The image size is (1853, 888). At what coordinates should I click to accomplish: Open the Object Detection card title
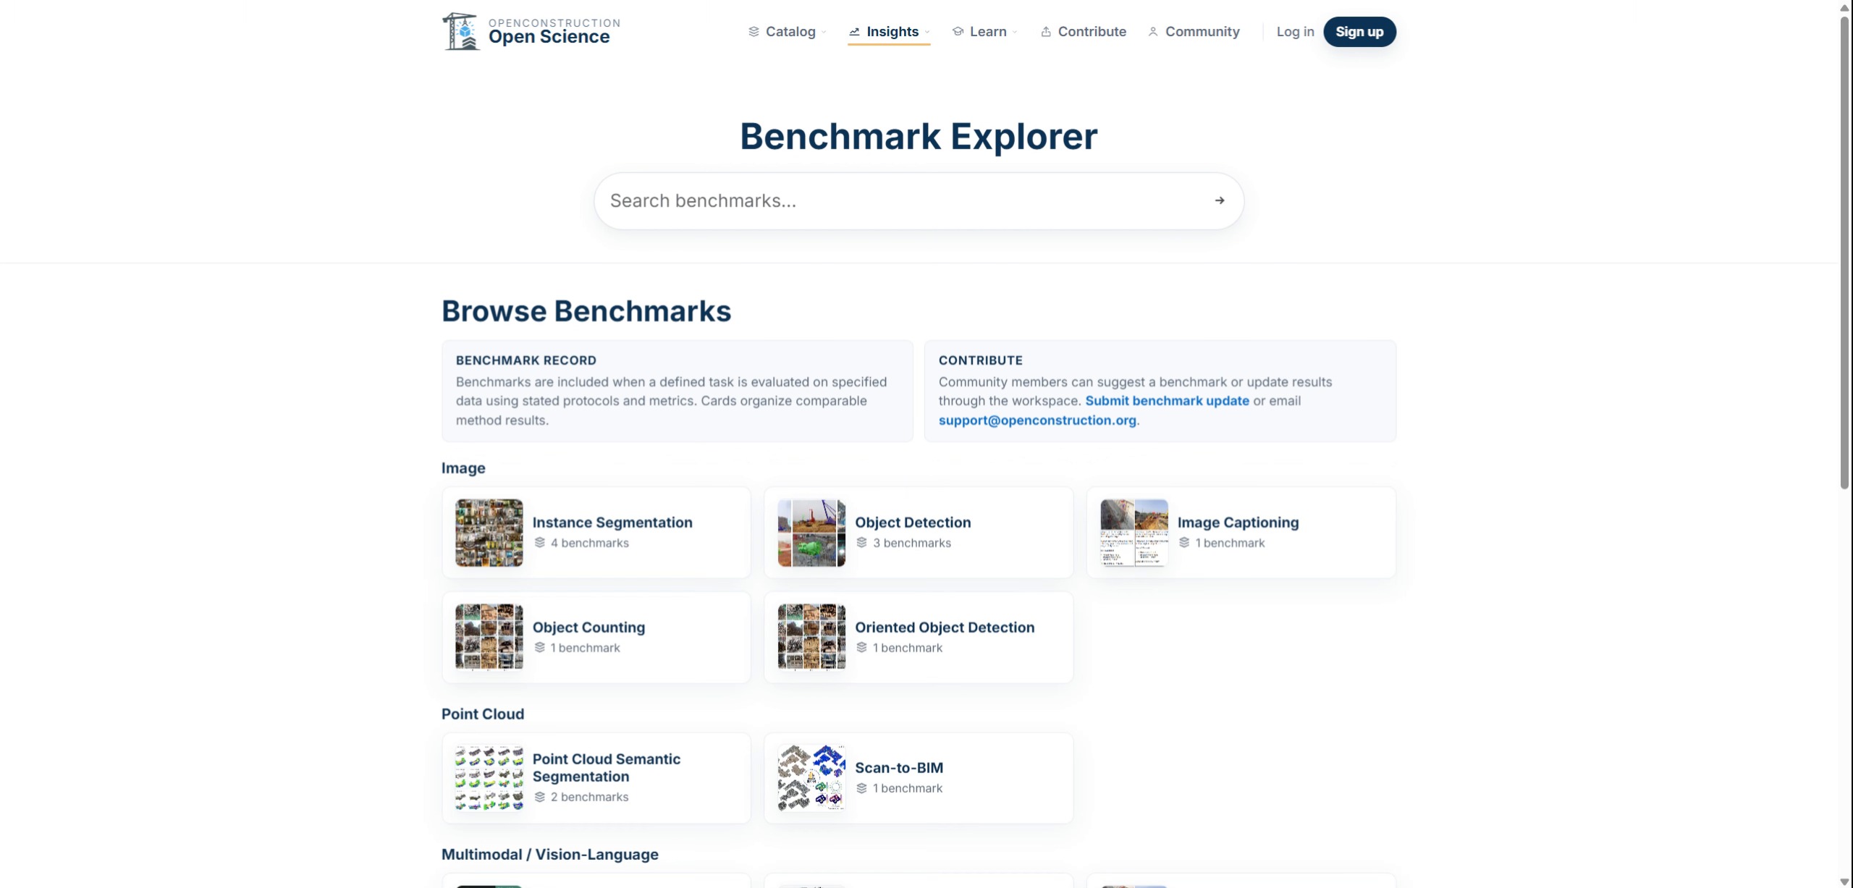click(913, 523)
